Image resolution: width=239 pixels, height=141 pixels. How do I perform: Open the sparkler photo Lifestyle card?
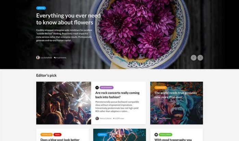(119, 135)
